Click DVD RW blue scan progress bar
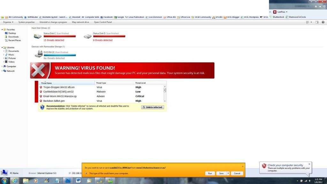The width and height of the screenshot is (327, 184). (x=60, y=55)
